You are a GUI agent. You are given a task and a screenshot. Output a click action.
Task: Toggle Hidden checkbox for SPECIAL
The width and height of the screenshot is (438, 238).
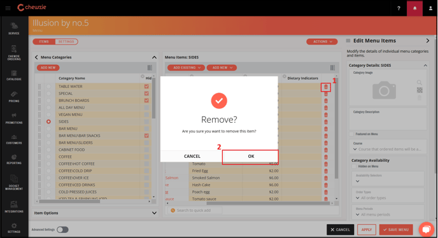pos(146,94)
